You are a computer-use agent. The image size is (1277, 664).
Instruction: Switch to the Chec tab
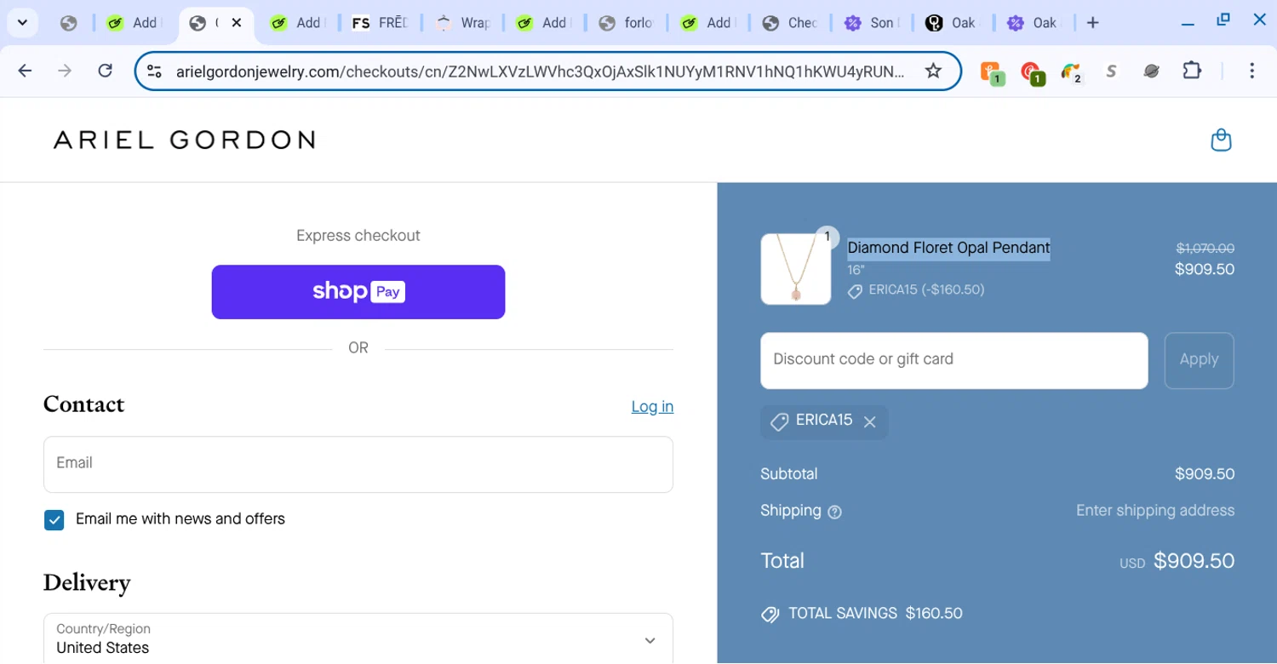pos(790,23)
